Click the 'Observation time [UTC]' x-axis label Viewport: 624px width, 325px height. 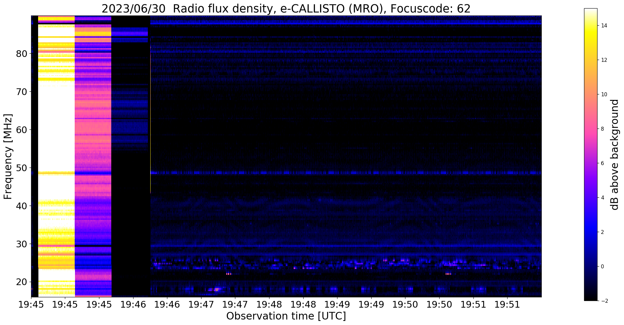(x=286, y=316)
